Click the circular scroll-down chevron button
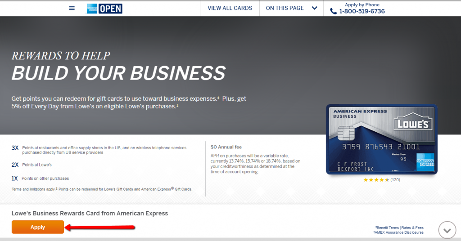 pyautogui.click(x=447, y=230)
